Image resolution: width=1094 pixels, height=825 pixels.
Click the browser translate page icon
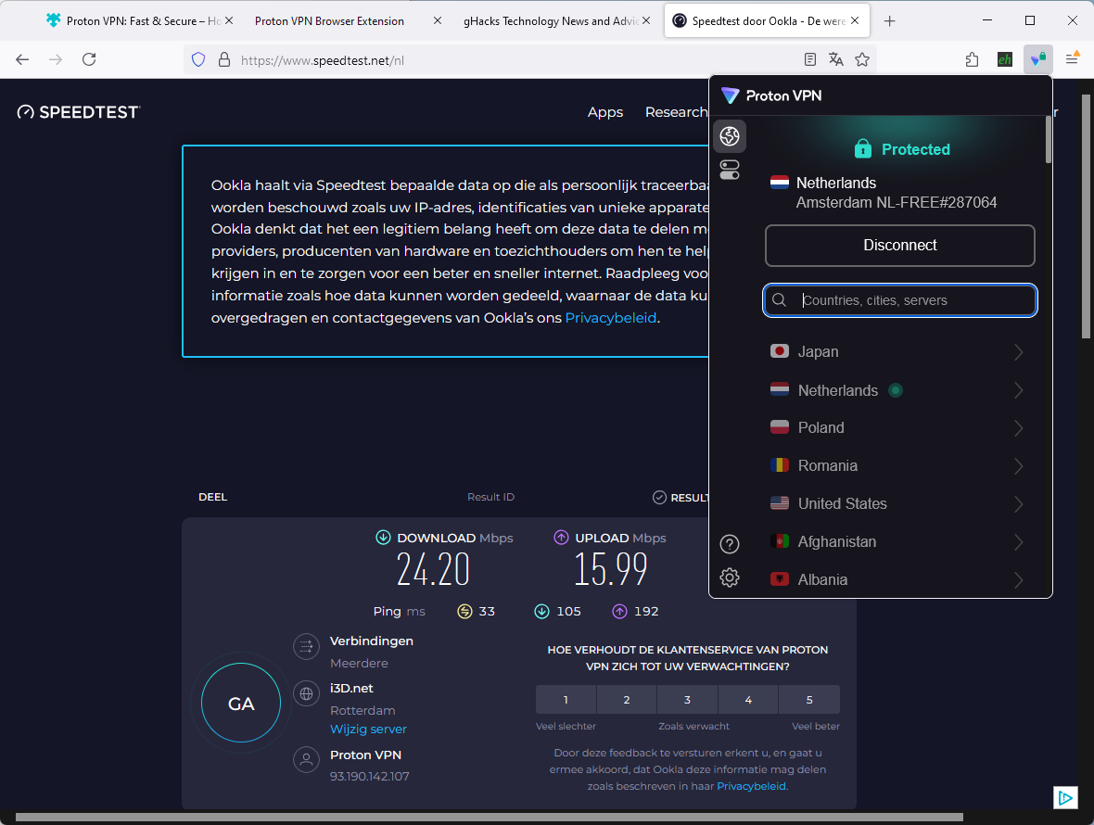click(x=836, y=59)
